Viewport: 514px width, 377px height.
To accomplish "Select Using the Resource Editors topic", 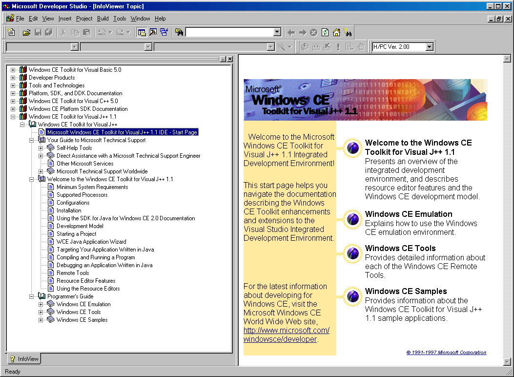I will click(x=88, y=289).
